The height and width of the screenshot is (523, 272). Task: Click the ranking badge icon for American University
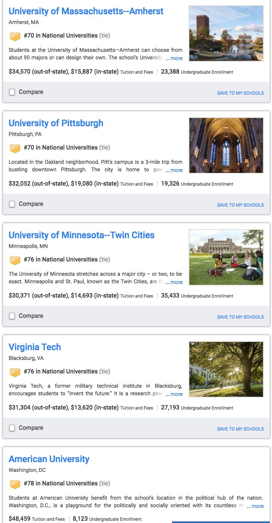pyautogui.click(x=15, y=484)
